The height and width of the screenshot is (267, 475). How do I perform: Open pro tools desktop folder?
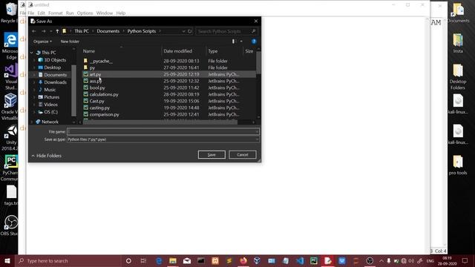458,165
